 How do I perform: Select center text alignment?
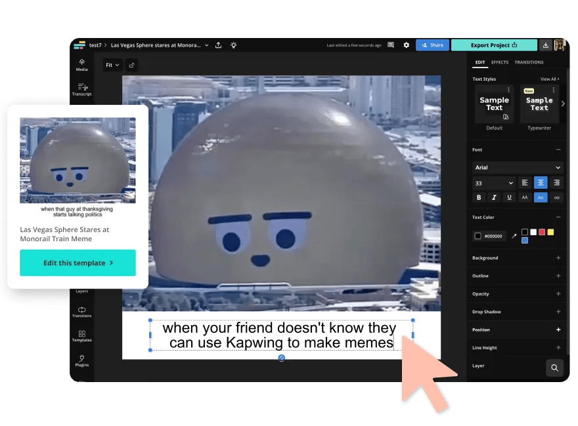coord(541,182)
